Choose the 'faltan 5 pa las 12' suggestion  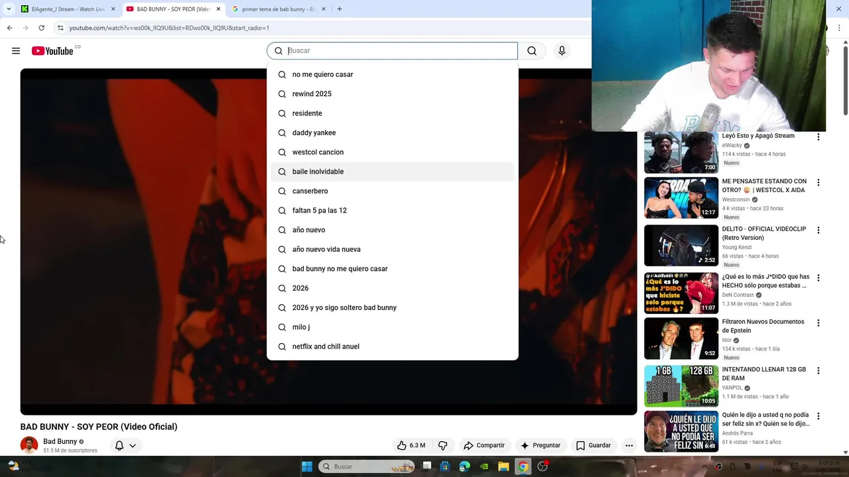pyautogui.click(x=392, y=211)
